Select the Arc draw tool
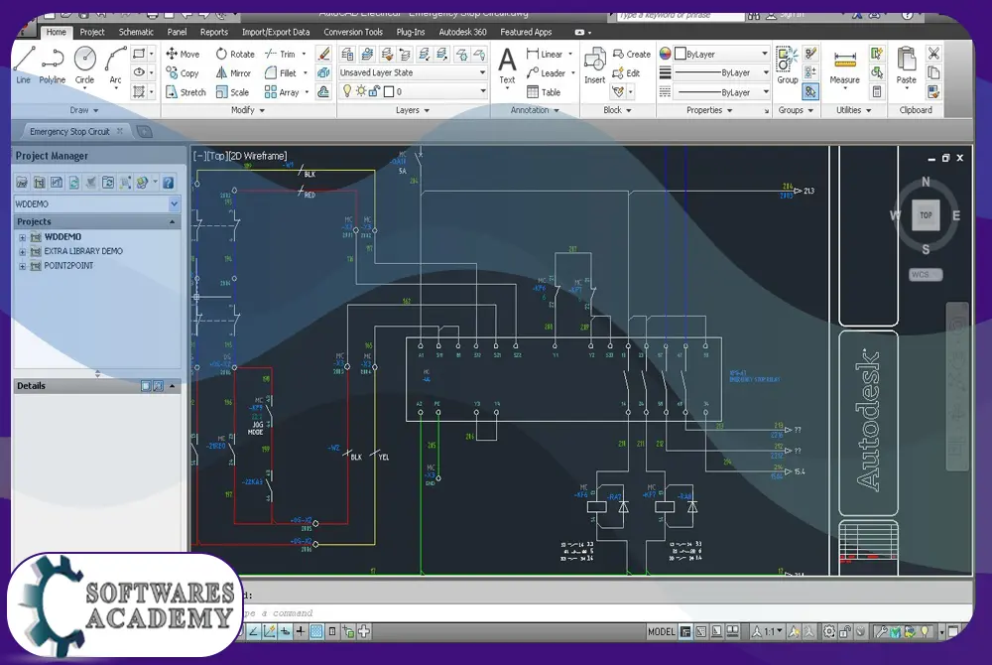 click(x=115, y=65)
